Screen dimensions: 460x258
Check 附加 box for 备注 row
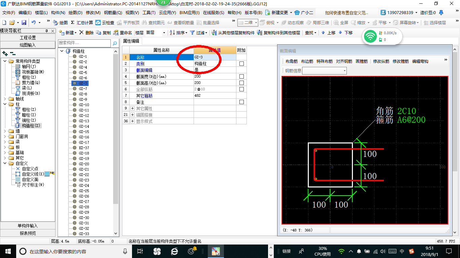coord(241,102)
